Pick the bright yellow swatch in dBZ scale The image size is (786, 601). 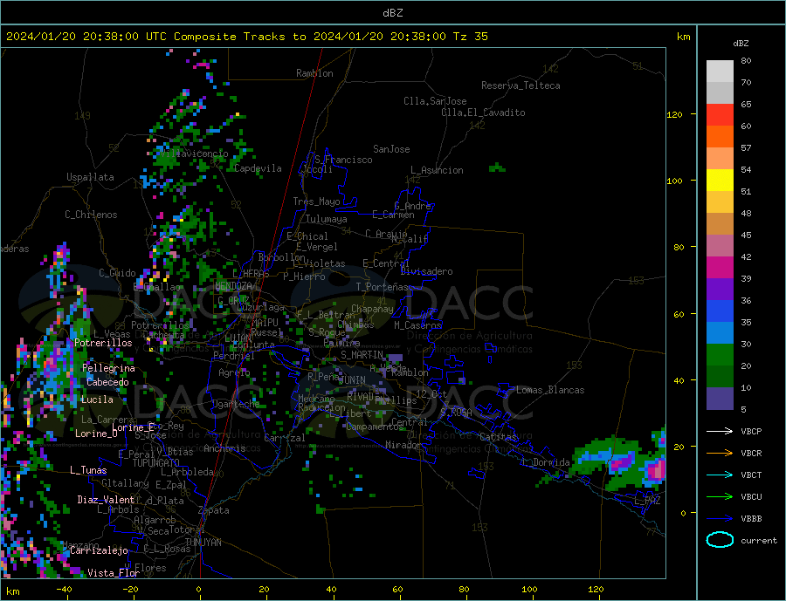pyautogui.click(x=720, y=181)
